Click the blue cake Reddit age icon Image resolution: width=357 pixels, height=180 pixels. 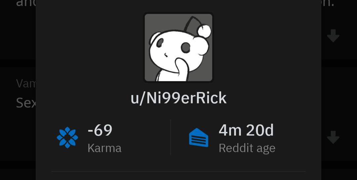(199, 137)
